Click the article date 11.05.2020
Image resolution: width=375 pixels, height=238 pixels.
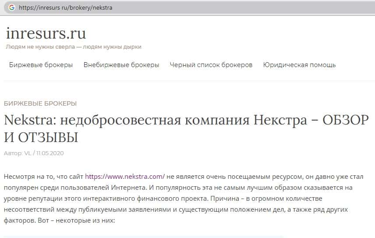tap(50, 153)
